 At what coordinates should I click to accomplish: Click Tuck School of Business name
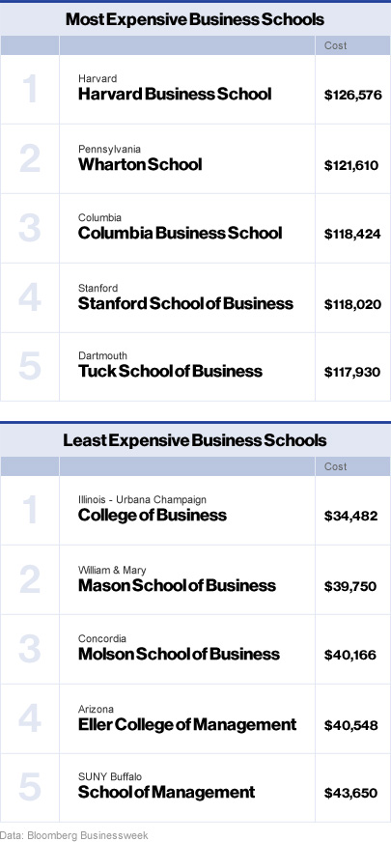(170, 371)
